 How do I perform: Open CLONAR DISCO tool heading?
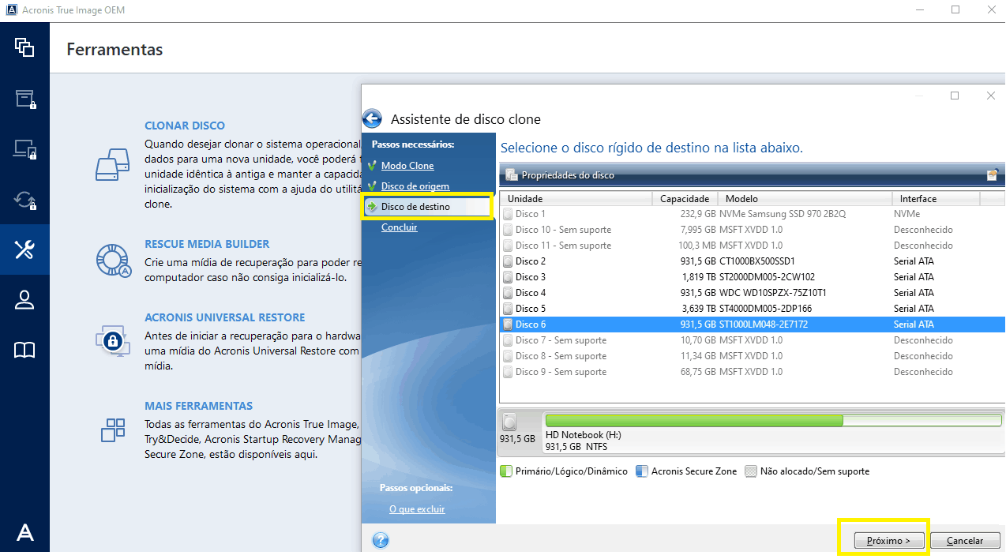click(x=185, y=126)
